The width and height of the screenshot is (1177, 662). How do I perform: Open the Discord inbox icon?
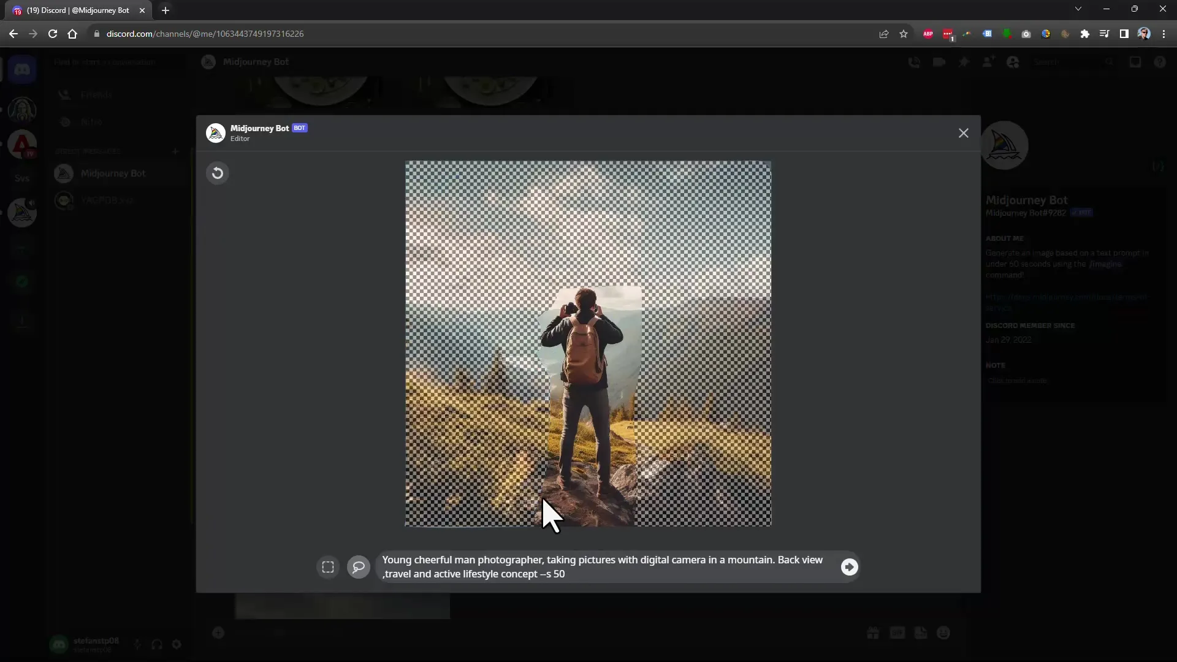(1135, 62)
